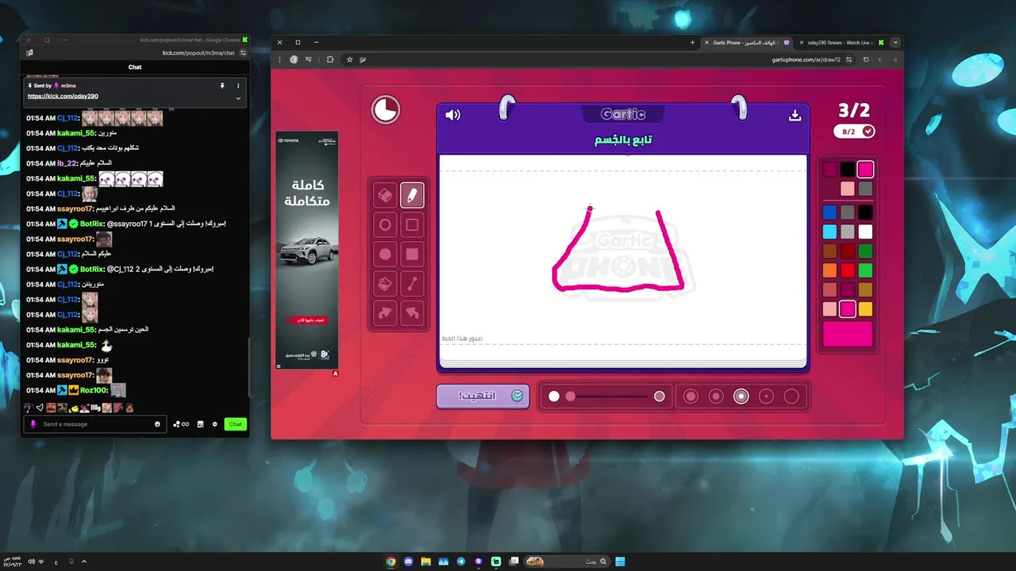Open the emoji picker in chat input

[157, 424]
